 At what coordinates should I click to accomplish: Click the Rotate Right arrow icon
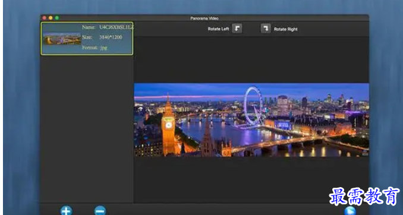tap(266, 29)
